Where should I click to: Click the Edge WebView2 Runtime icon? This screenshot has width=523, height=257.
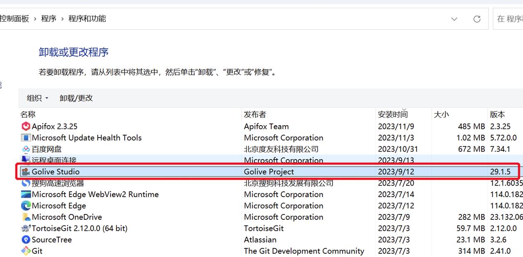click(26, 194)
